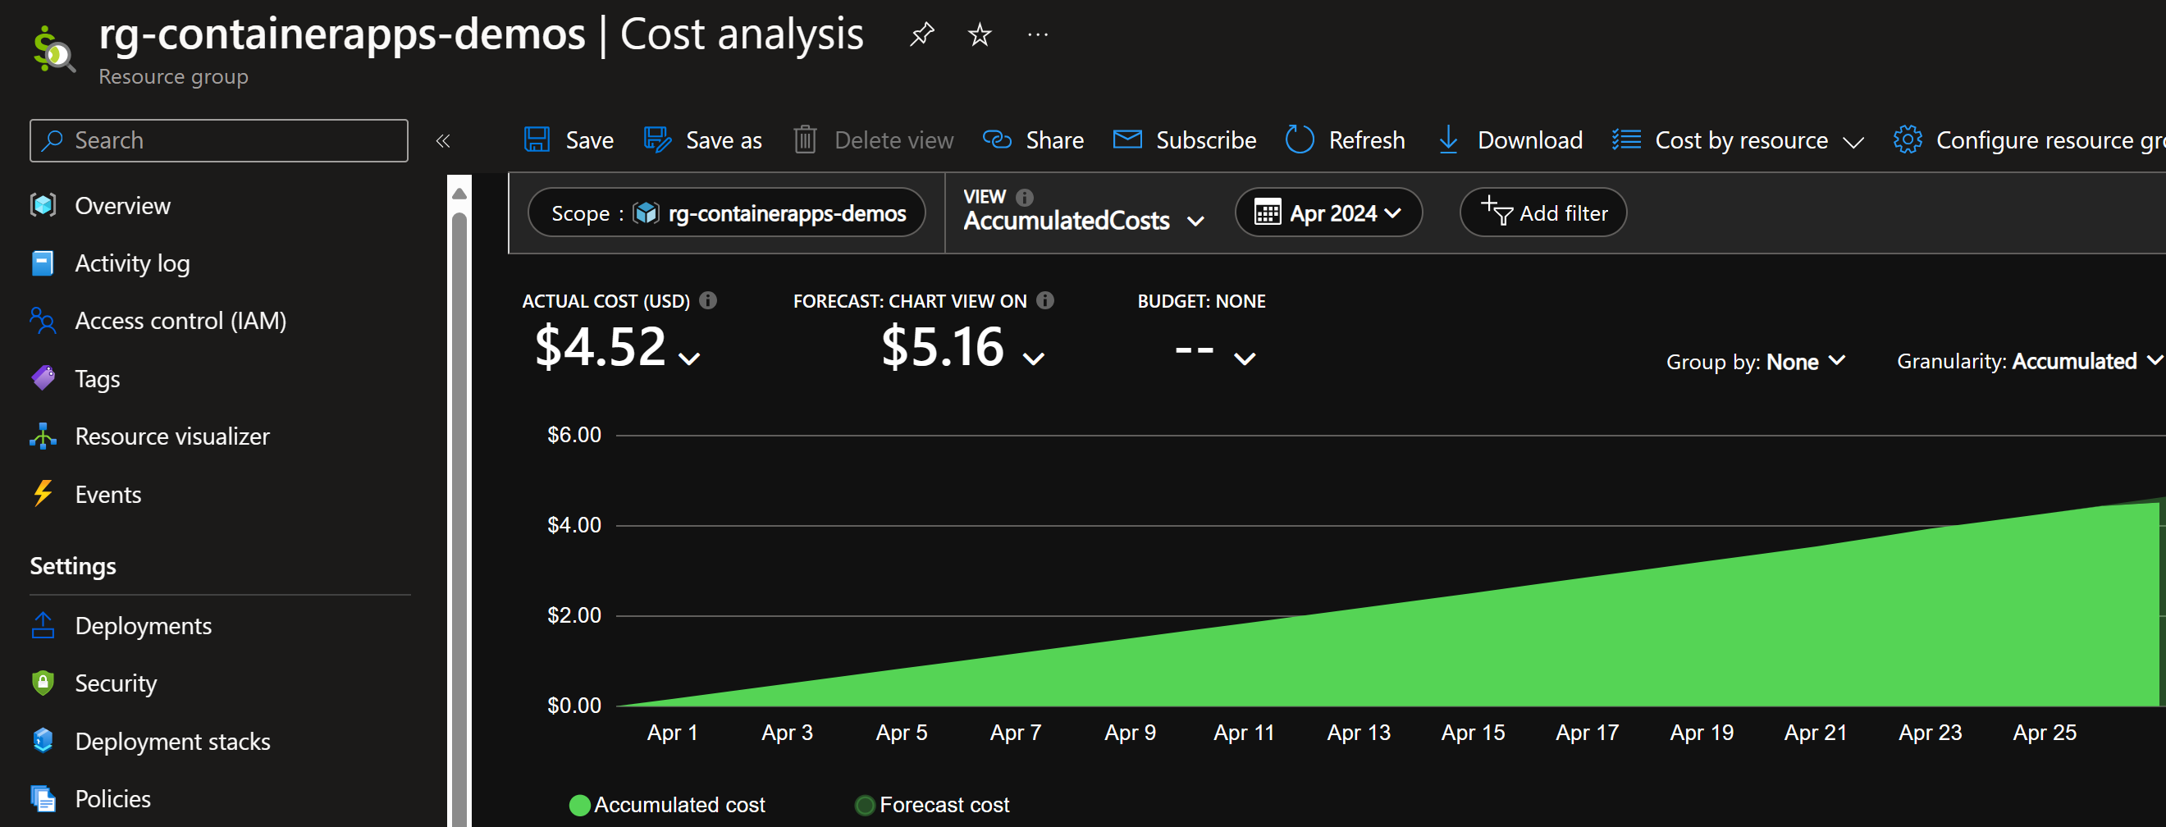Expand the $5.16 forecast chevron
This screenshot has width=2166, height=827.
click(1034, 359)
